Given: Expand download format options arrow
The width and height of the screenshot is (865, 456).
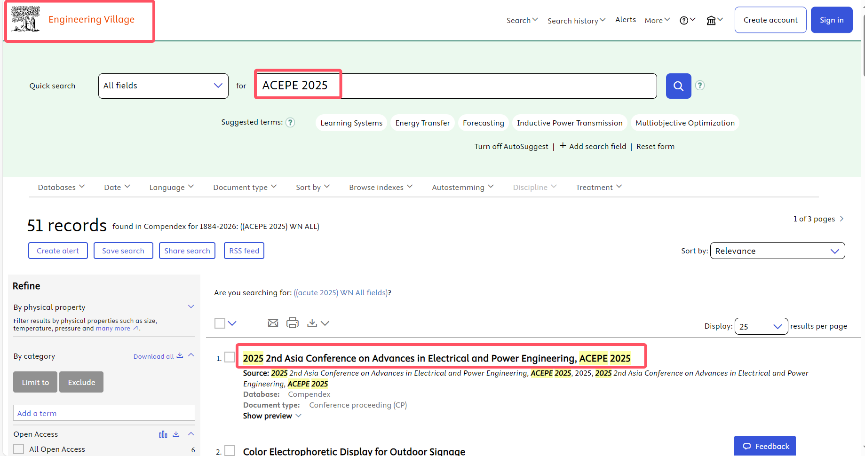Looking at the screenshot, I should 325,323.
